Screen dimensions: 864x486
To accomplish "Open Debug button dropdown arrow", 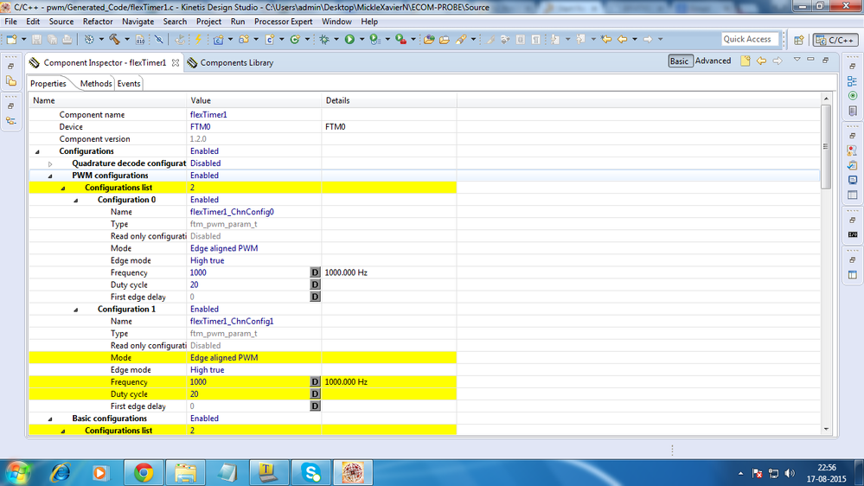I will point(336,39).
